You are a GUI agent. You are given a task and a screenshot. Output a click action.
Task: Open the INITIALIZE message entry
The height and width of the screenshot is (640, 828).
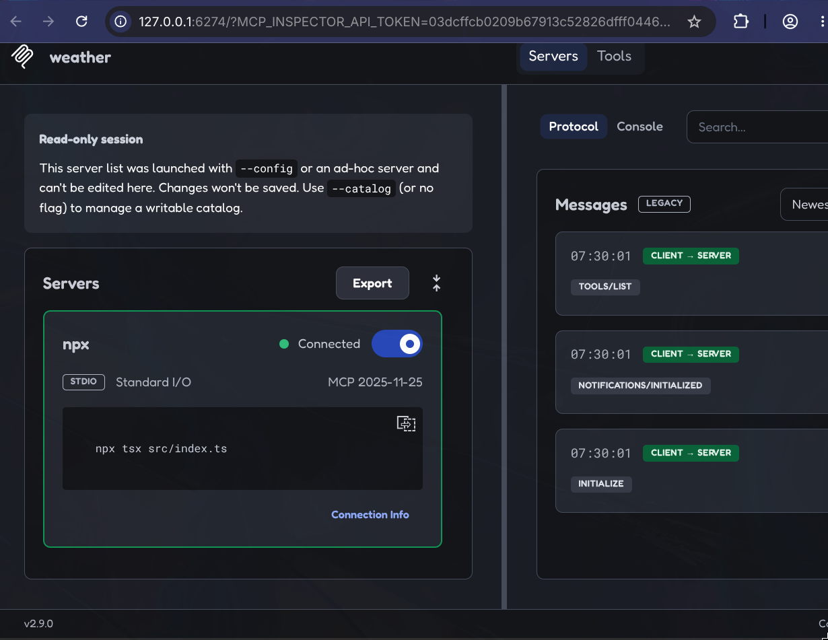coord(691,470)
